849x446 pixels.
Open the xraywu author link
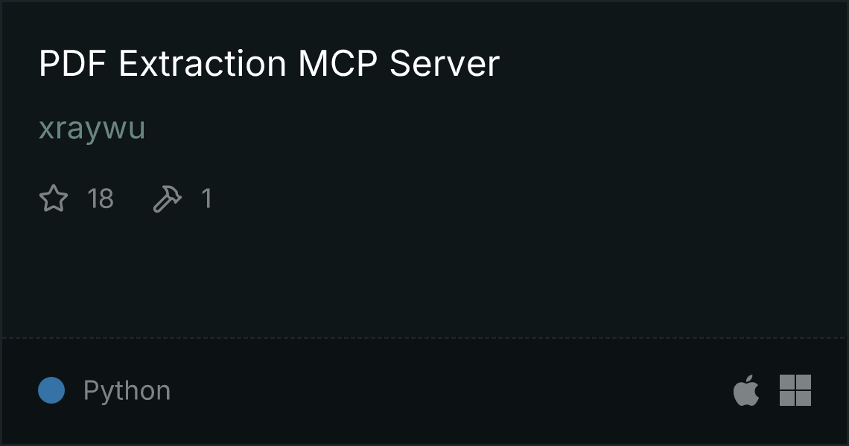tap(92, 128)
